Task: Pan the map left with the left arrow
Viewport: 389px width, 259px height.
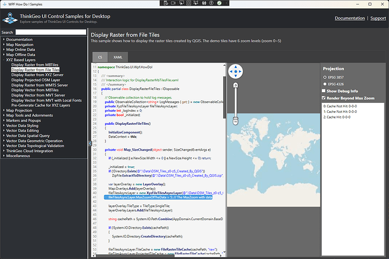Action: (x=231, y=71)
